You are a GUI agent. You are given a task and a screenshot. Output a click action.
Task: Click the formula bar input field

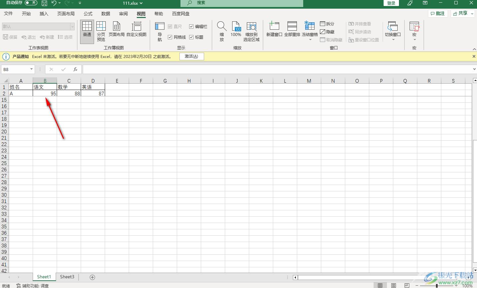point(277,69)
